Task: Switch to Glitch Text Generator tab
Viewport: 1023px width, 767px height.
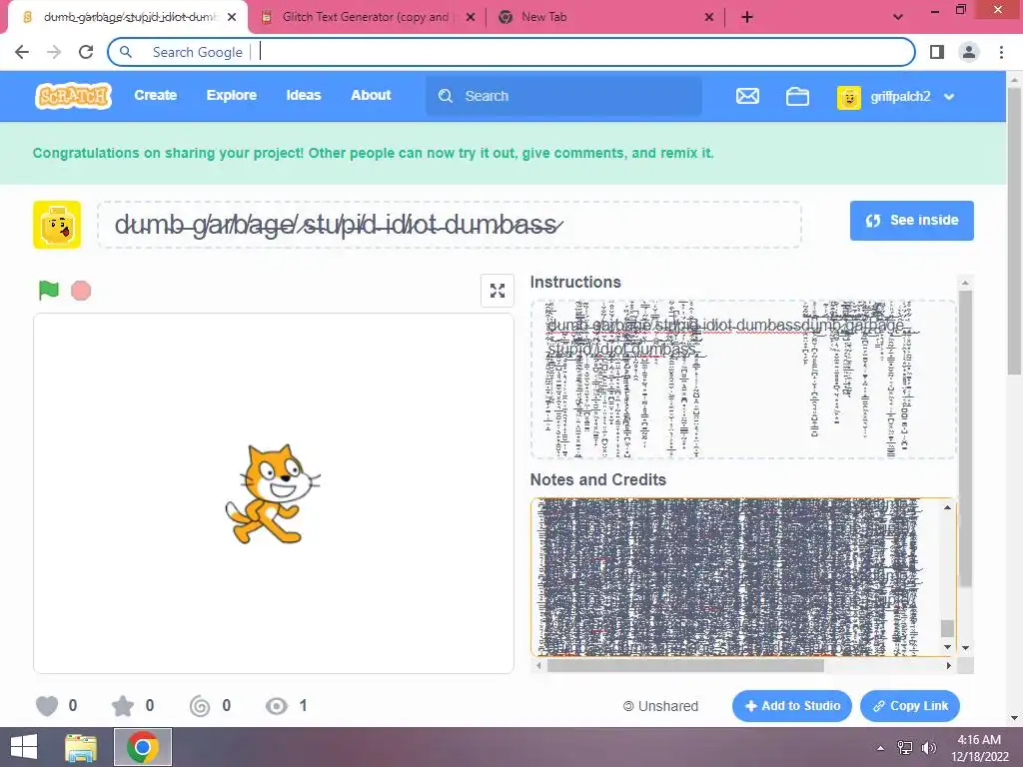Action: pos(366,17)
